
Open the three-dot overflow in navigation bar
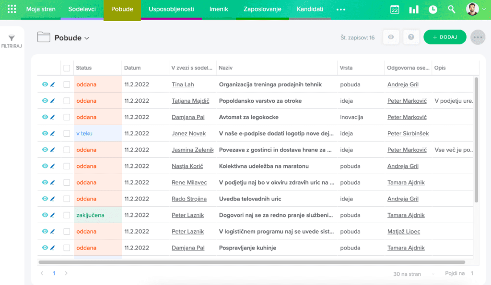(340, 10)
